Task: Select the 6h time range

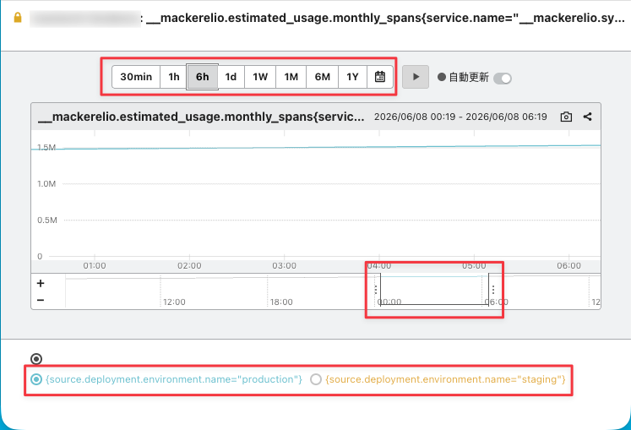Action: pos(202,77)
